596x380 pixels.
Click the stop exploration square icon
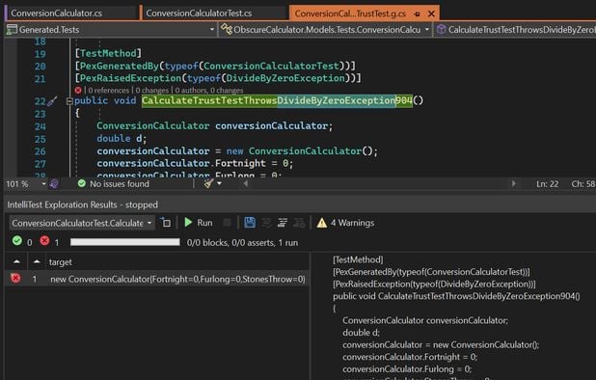pos(227,223)
